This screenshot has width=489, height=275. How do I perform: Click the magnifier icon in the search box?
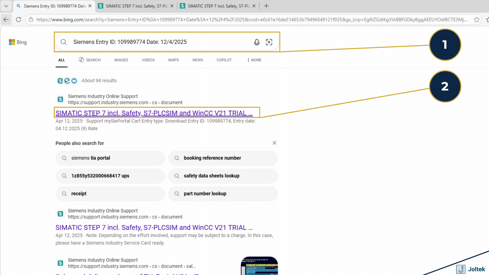(64, 42)
